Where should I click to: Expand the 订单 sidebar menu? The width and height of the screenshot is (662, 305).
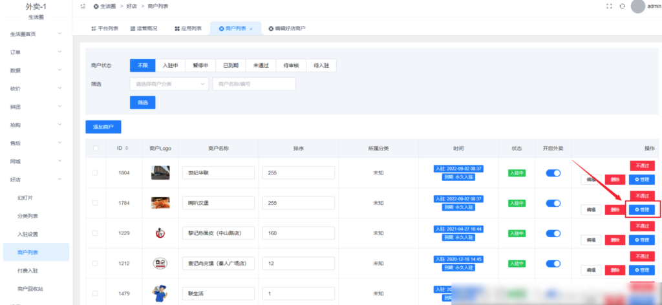tap(36, 52)
